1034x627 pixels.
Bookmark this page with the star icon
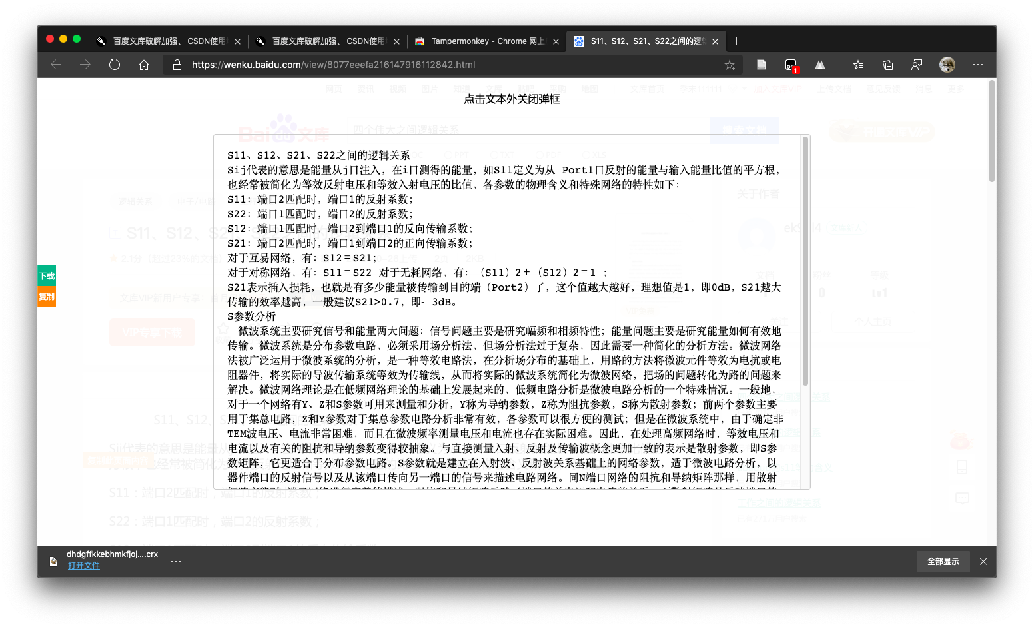[x=730, y=65]
